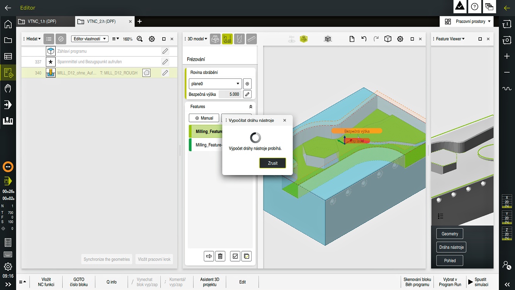This screenshot has width=515, height=290.
Task: Click the help question mark icon
Action: click(474, 7)
